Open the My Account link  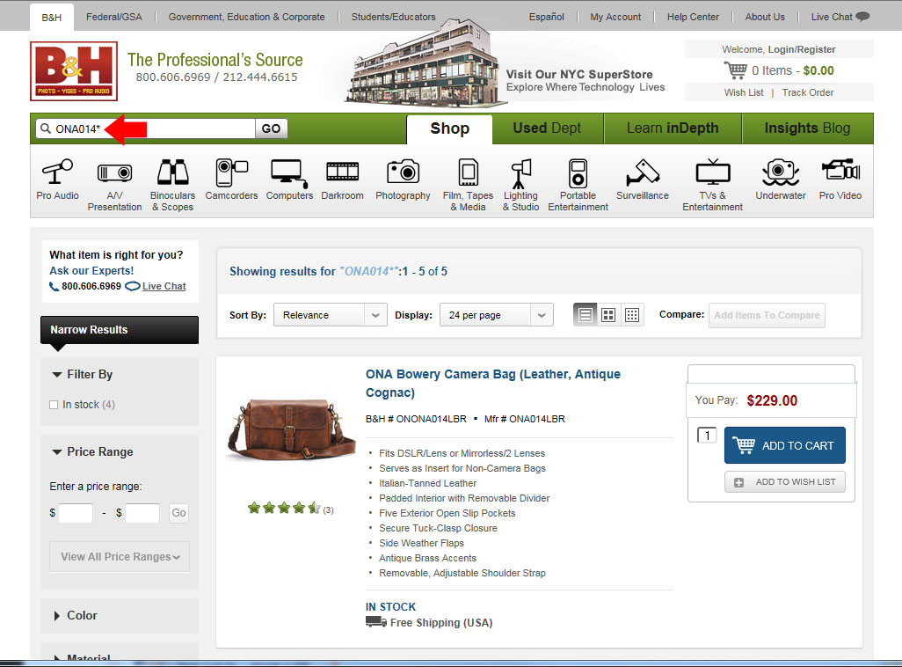615,17
